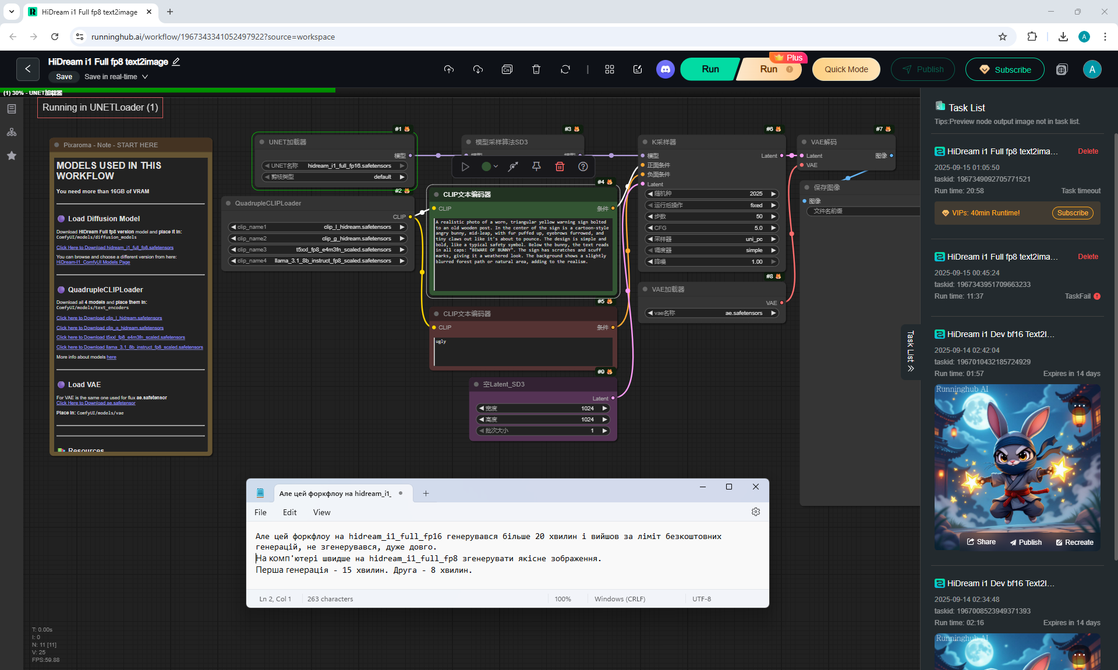The image size is (1118, 670).
Task: Open the Edit menu in Notepad
Action: pyautogui.click(x=289, y=512)
